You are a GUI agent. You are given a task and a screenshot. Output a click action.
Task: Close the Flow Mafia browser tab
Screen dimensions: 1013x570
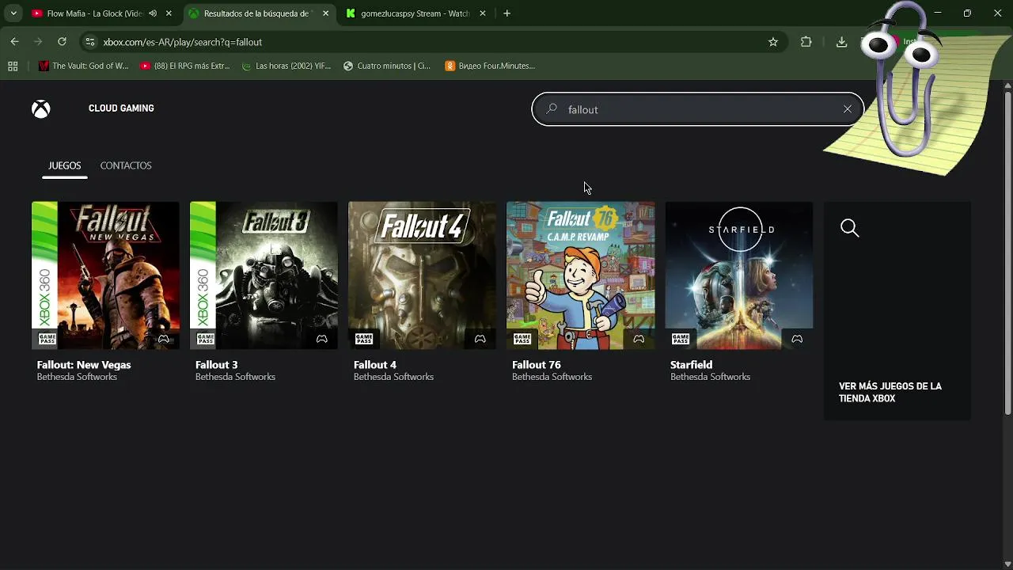point(169,13)
